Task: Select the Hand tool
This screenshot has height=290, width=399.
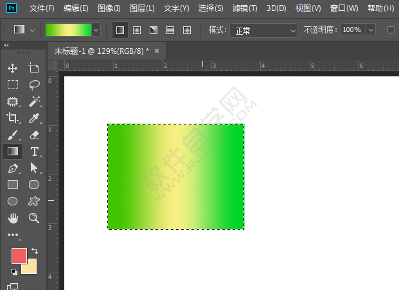Action: pos(13,218)
